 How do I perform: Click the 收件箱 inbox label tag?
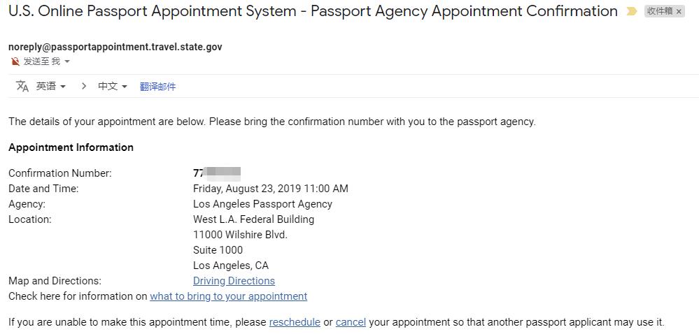tap(659, 11)
